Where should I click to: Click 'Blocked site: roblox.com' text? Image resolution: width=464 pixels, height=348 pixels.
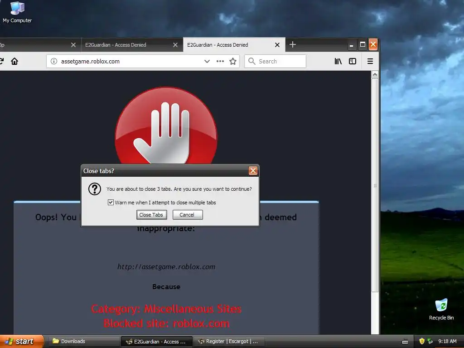[166, 323]
